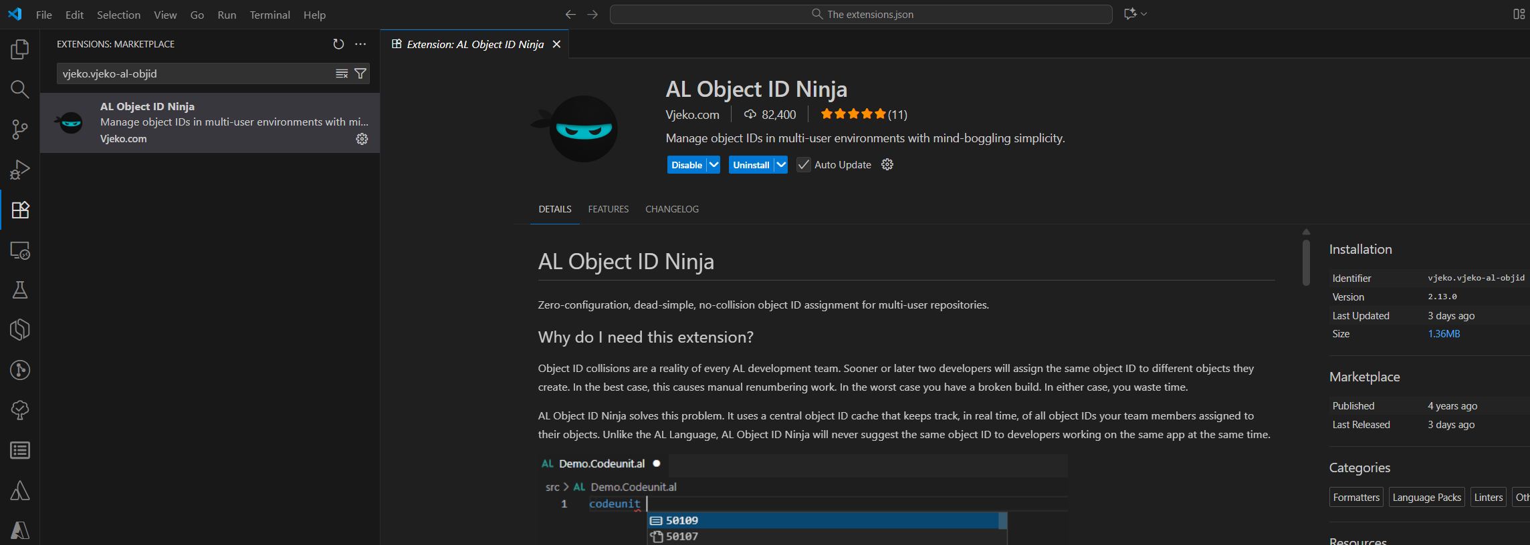Open the Azure icon at bottom of activity bar
The height and width of the screenshot is (545, 1530).
(x=20, y=530)
